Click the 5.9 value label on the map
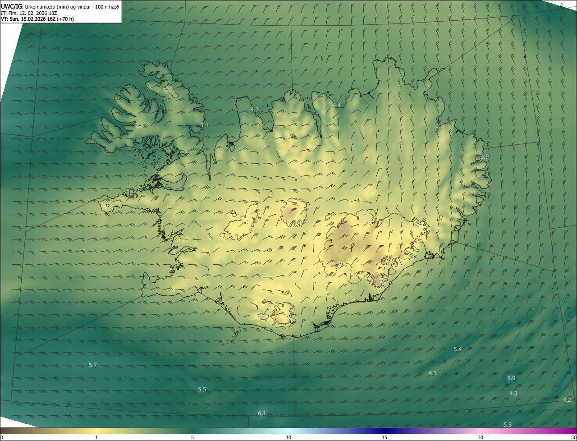The width and height of the screenshot is (577, 441). coord(511,378)
